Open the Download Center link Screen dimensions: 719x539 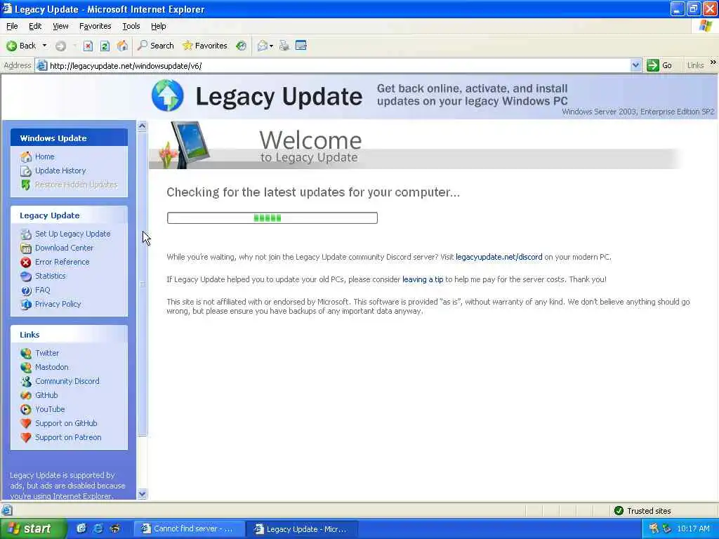pos(64,248)
